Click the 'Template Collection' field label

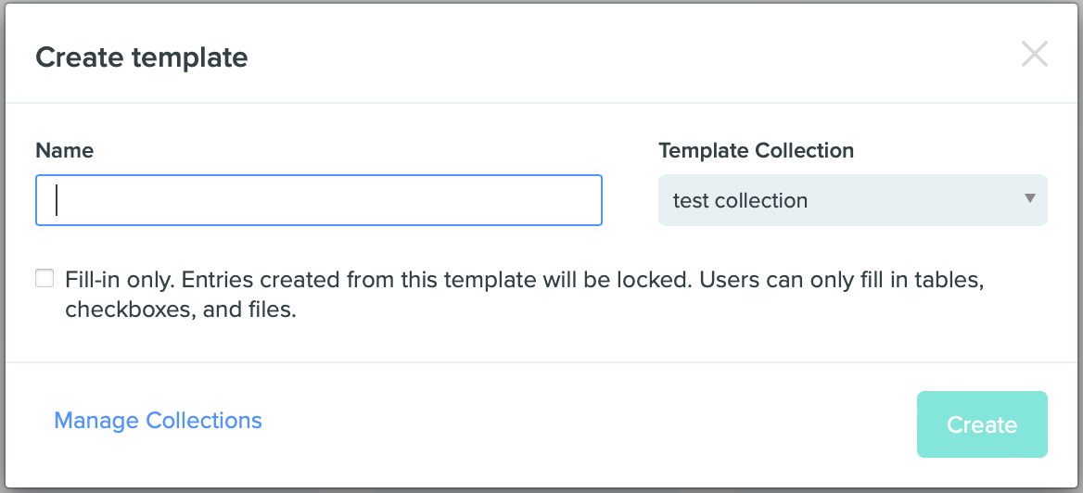(756, 150)
